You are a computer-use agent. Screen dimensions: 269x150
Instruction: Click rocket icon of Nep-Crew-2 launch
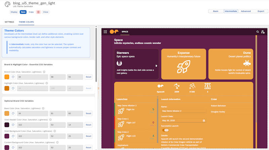(x=121, y=137)
